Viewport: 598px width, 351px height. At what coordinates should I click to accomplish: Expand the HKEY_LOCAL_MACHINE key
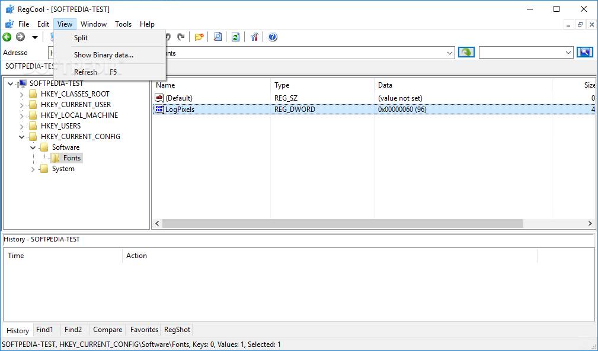pos(21,115)
